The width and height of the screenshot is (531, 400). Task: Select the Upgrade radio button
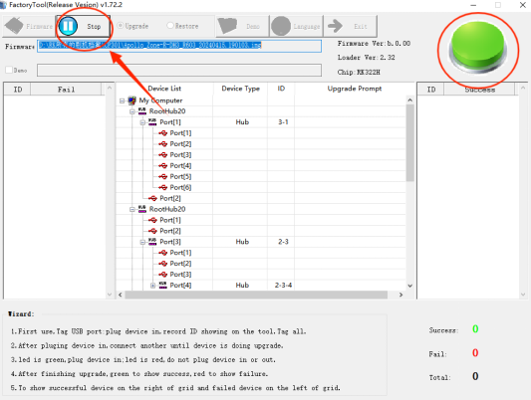click(120, 26)
